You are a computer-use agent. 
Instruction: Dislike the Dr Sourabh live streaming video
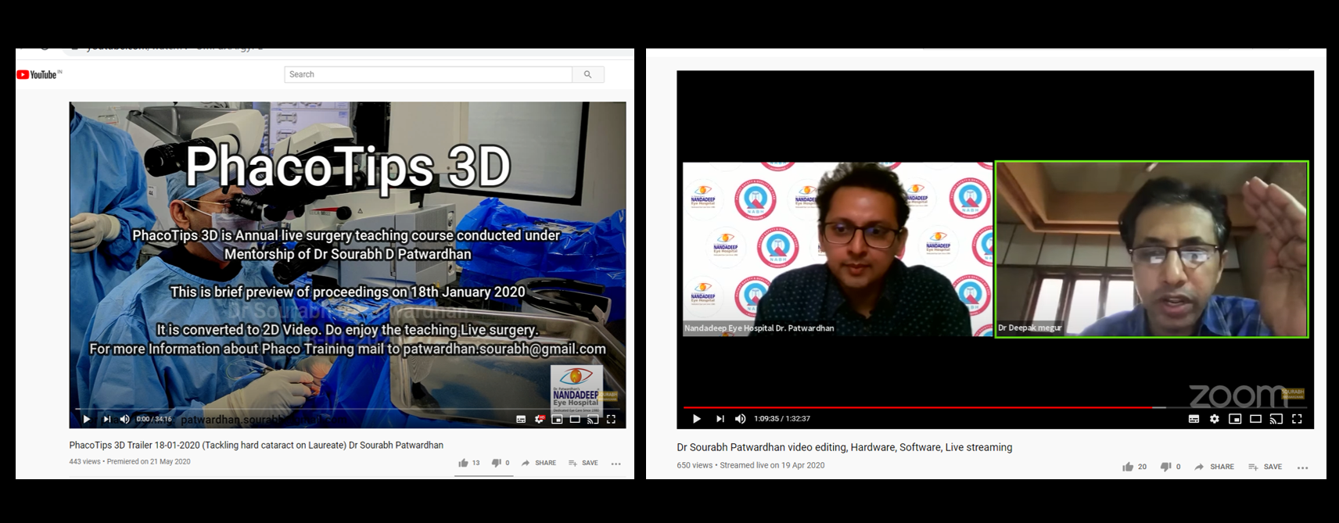click(1171, 467)
